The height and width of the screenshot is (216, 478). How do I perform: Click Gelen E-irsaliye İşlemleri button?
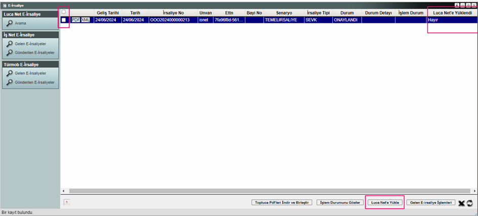click(431, 203)
